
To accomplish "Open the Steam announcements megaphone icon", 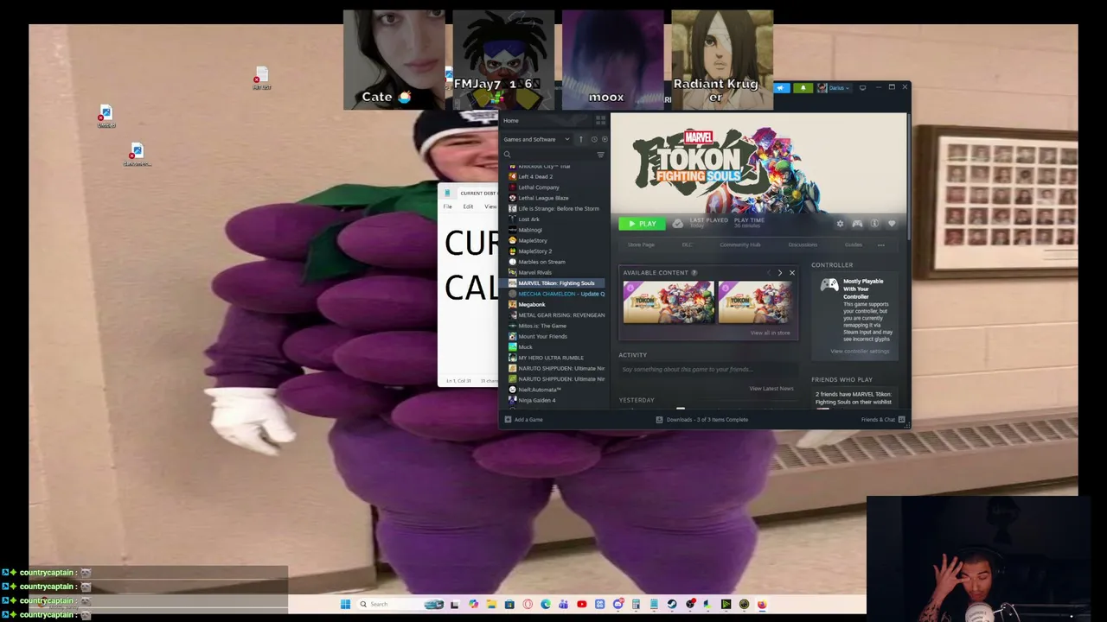I will tap(782, 87).
